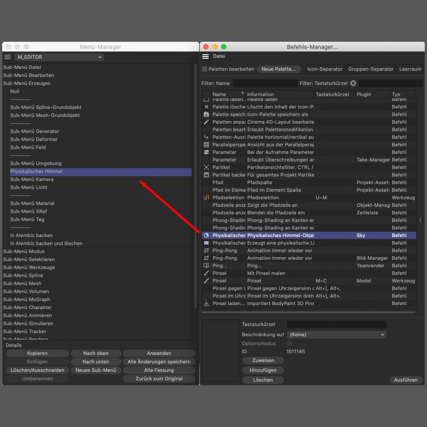Enable the Paletten bearbeiten checkbox
427x427 pixels.
click(205, 69)
